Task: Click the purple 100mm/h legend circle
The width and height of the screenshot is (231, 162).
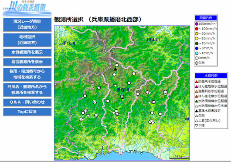Action: pyautogui.click(x=197, y=24)
